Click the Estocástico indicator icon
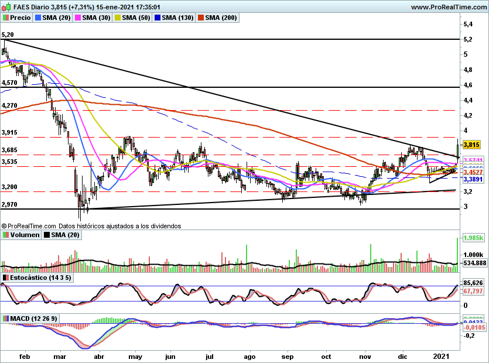 6,278
